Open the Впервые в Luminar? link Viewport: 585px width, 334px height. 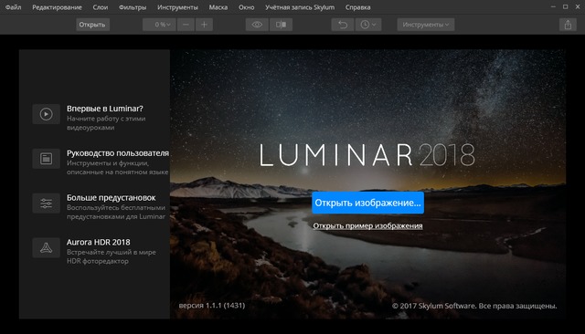coord(105,109)
